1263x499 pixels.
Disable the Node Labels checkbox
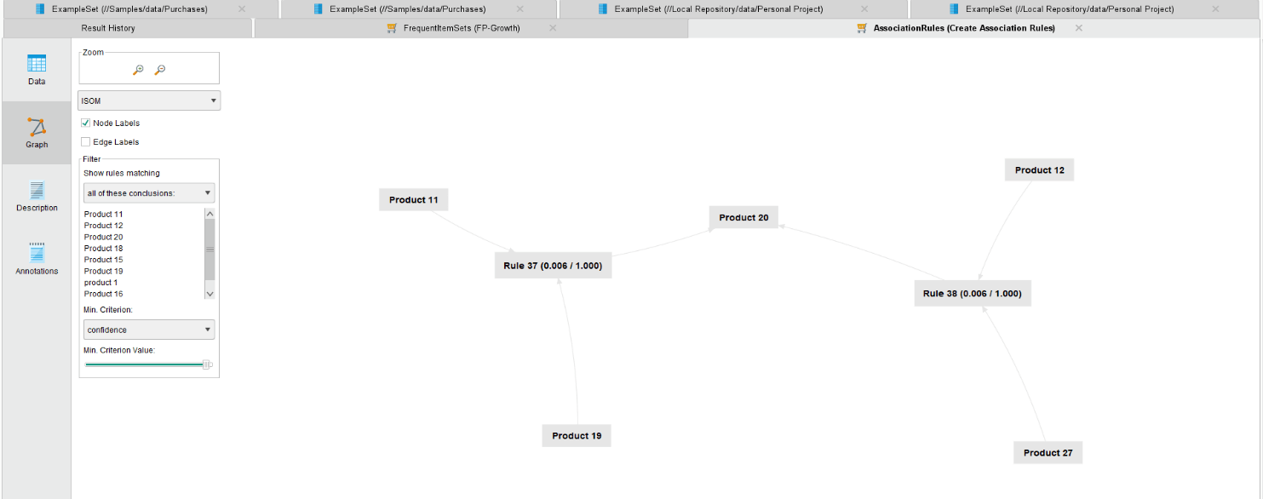pyautogui.click(x=85, y=123)
